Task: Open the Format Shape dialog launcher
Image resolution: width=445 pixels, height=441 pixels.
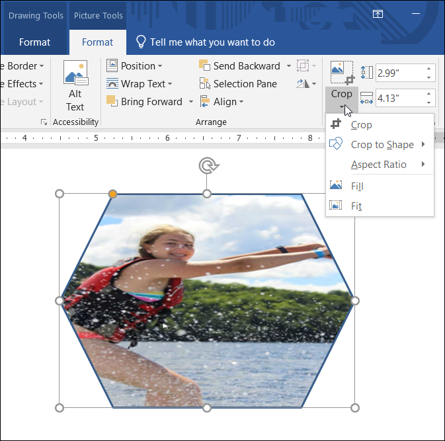Action: [44, 122]
